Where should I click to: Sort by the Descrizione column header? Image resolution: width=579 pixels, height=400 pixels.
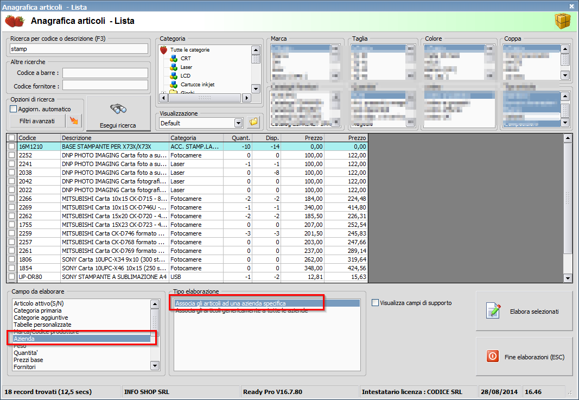click(x=114, y=138)
